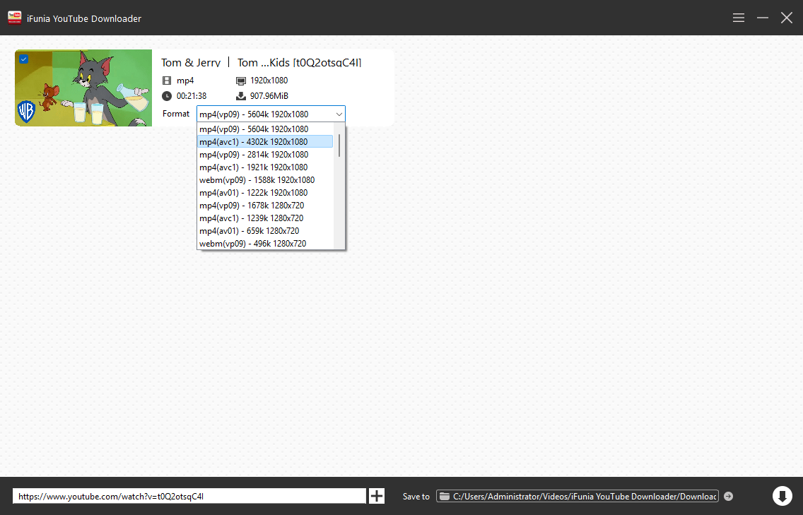Click the iFunia YouTube Downloader logo
This screenshot has height=515, width=803.
coord(14,18)
